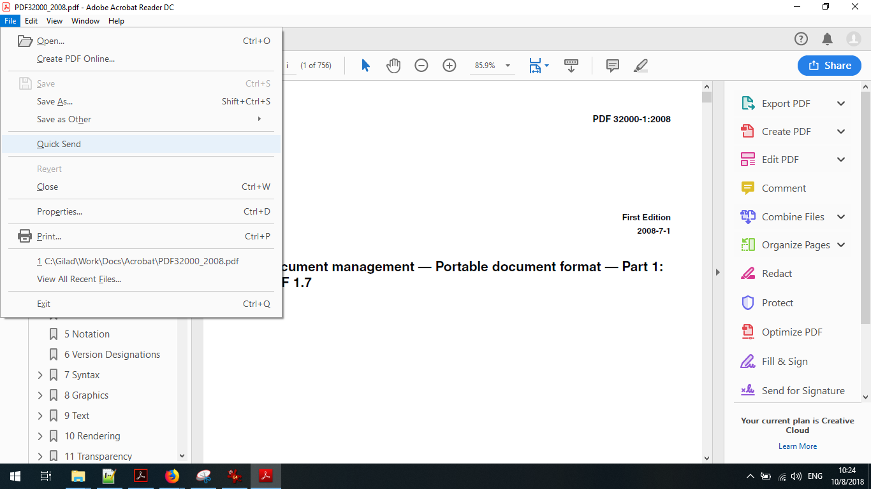This screenshot has height=489, width=871.
Task: Open the Edit menu
Action: coord(31,20)
